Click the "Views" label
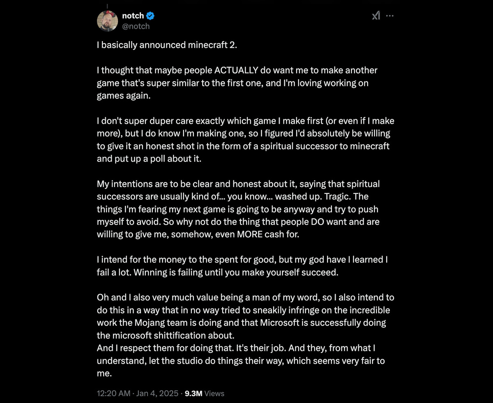The width and height of the screenshot is (493, 403). (214, 393)
